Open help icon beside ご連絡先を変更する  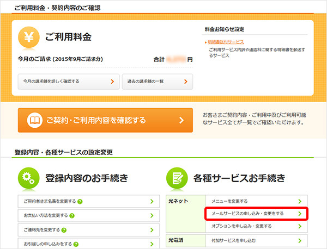[x=64, y=230]
